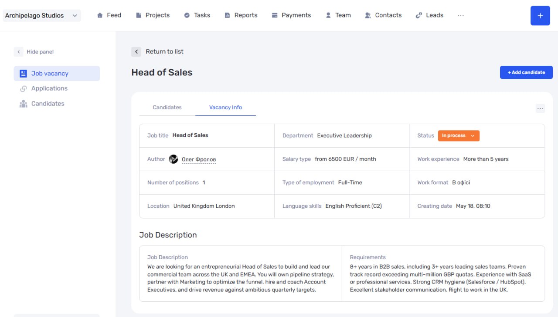Open the Archipelago Studios workspace dropdown
This screenshot has width=558, height=317.
tap(42, 16)
